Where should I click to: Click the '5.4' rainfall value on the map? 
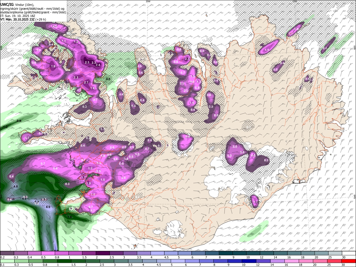[37, 202]
